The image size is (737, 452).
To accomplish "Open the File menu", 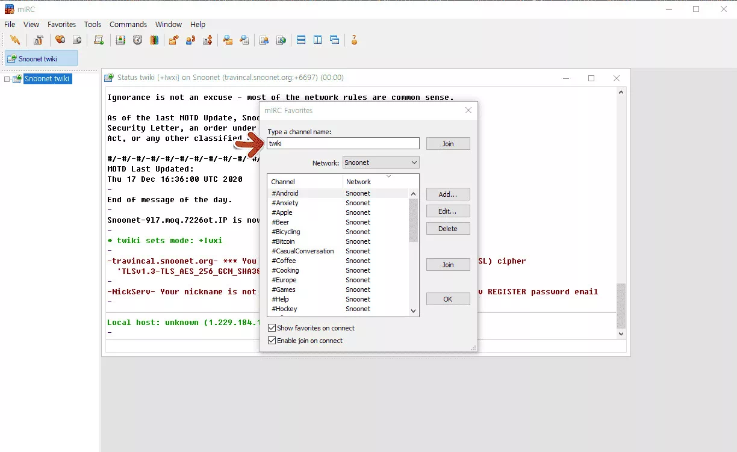I will click(x=10, y=25).
